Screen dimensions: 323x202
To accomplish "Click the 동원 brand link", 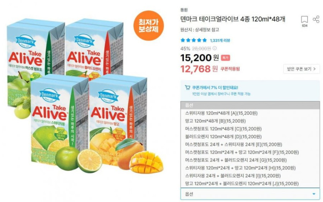I will pyautogui.click(x=184, y=10).
